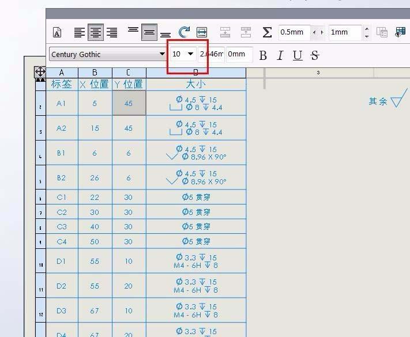Select the size cell of row A1
This screenshot has width=410, height=337.
click(x=196, y=103)
